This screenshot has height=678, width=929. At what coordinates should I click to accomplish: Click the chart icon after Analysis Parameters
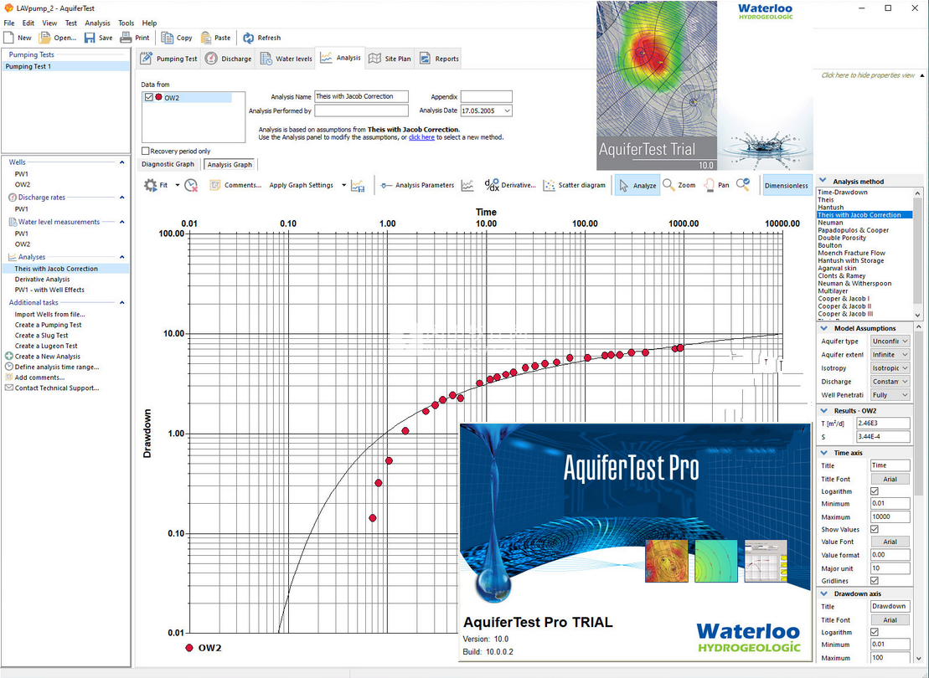(467, 185)
